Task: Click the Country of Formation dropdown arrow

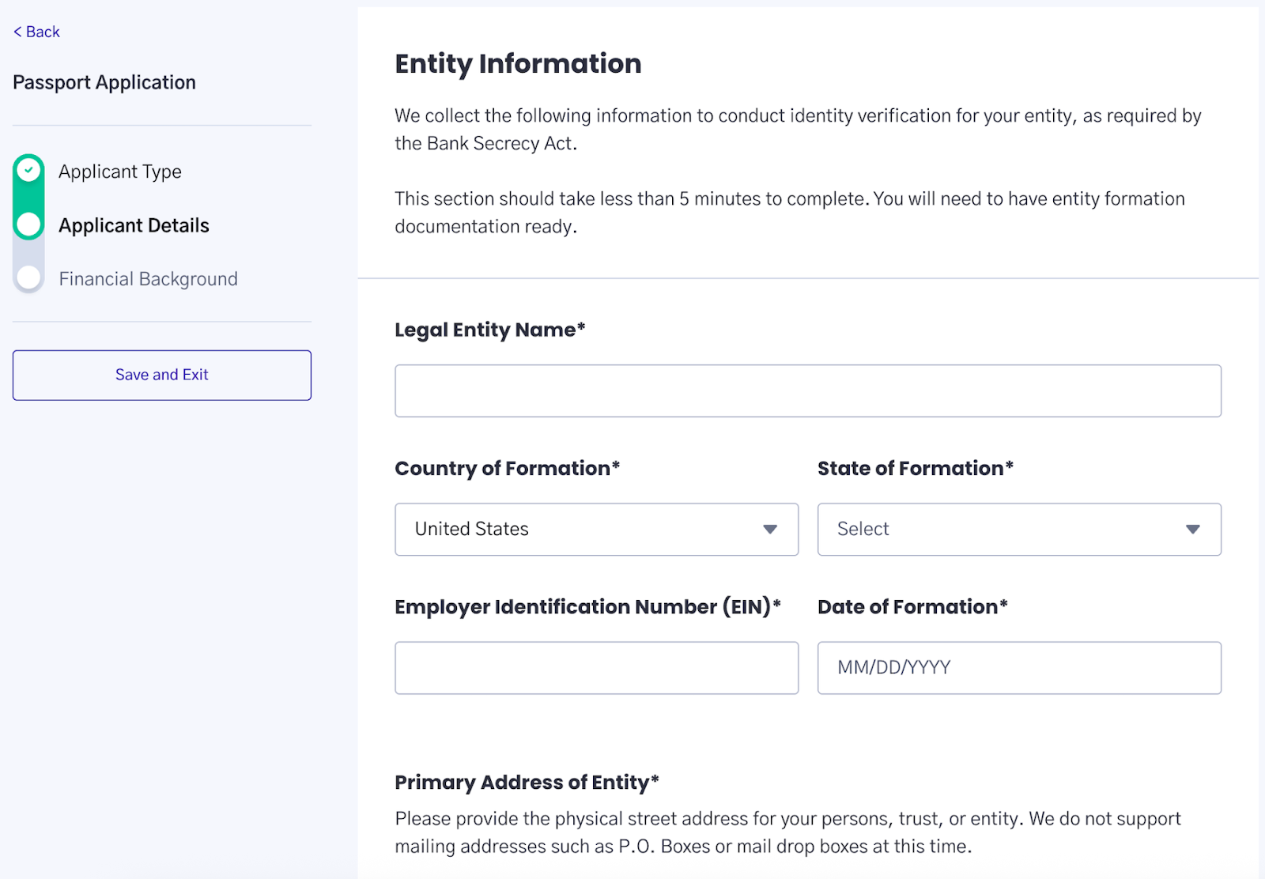Action: tap(770, 530)
